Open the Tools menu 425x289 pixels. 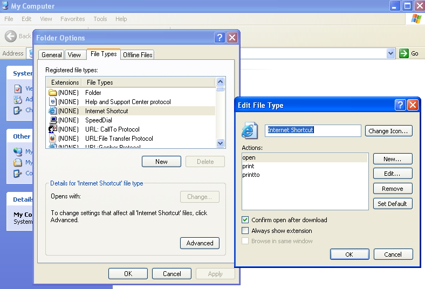[100, 19]
